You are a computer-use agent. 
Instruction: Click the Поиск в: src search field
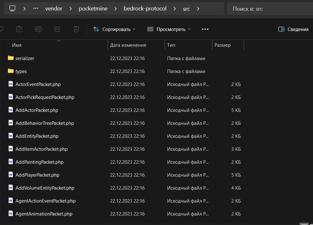pyautogui.click(x=269, y=9)
